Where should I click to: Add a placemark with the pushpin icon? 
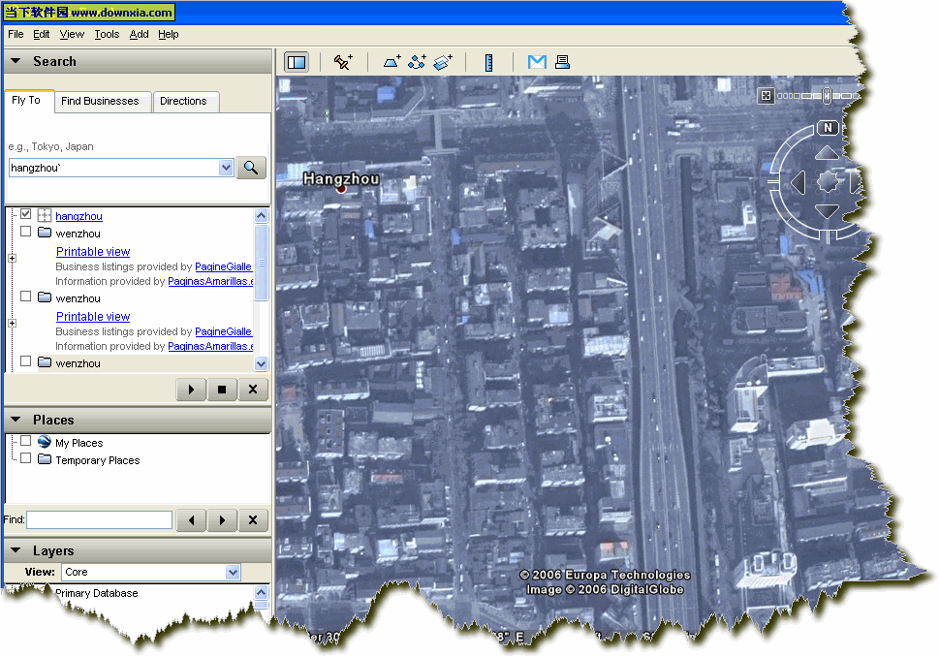[343, 62]
